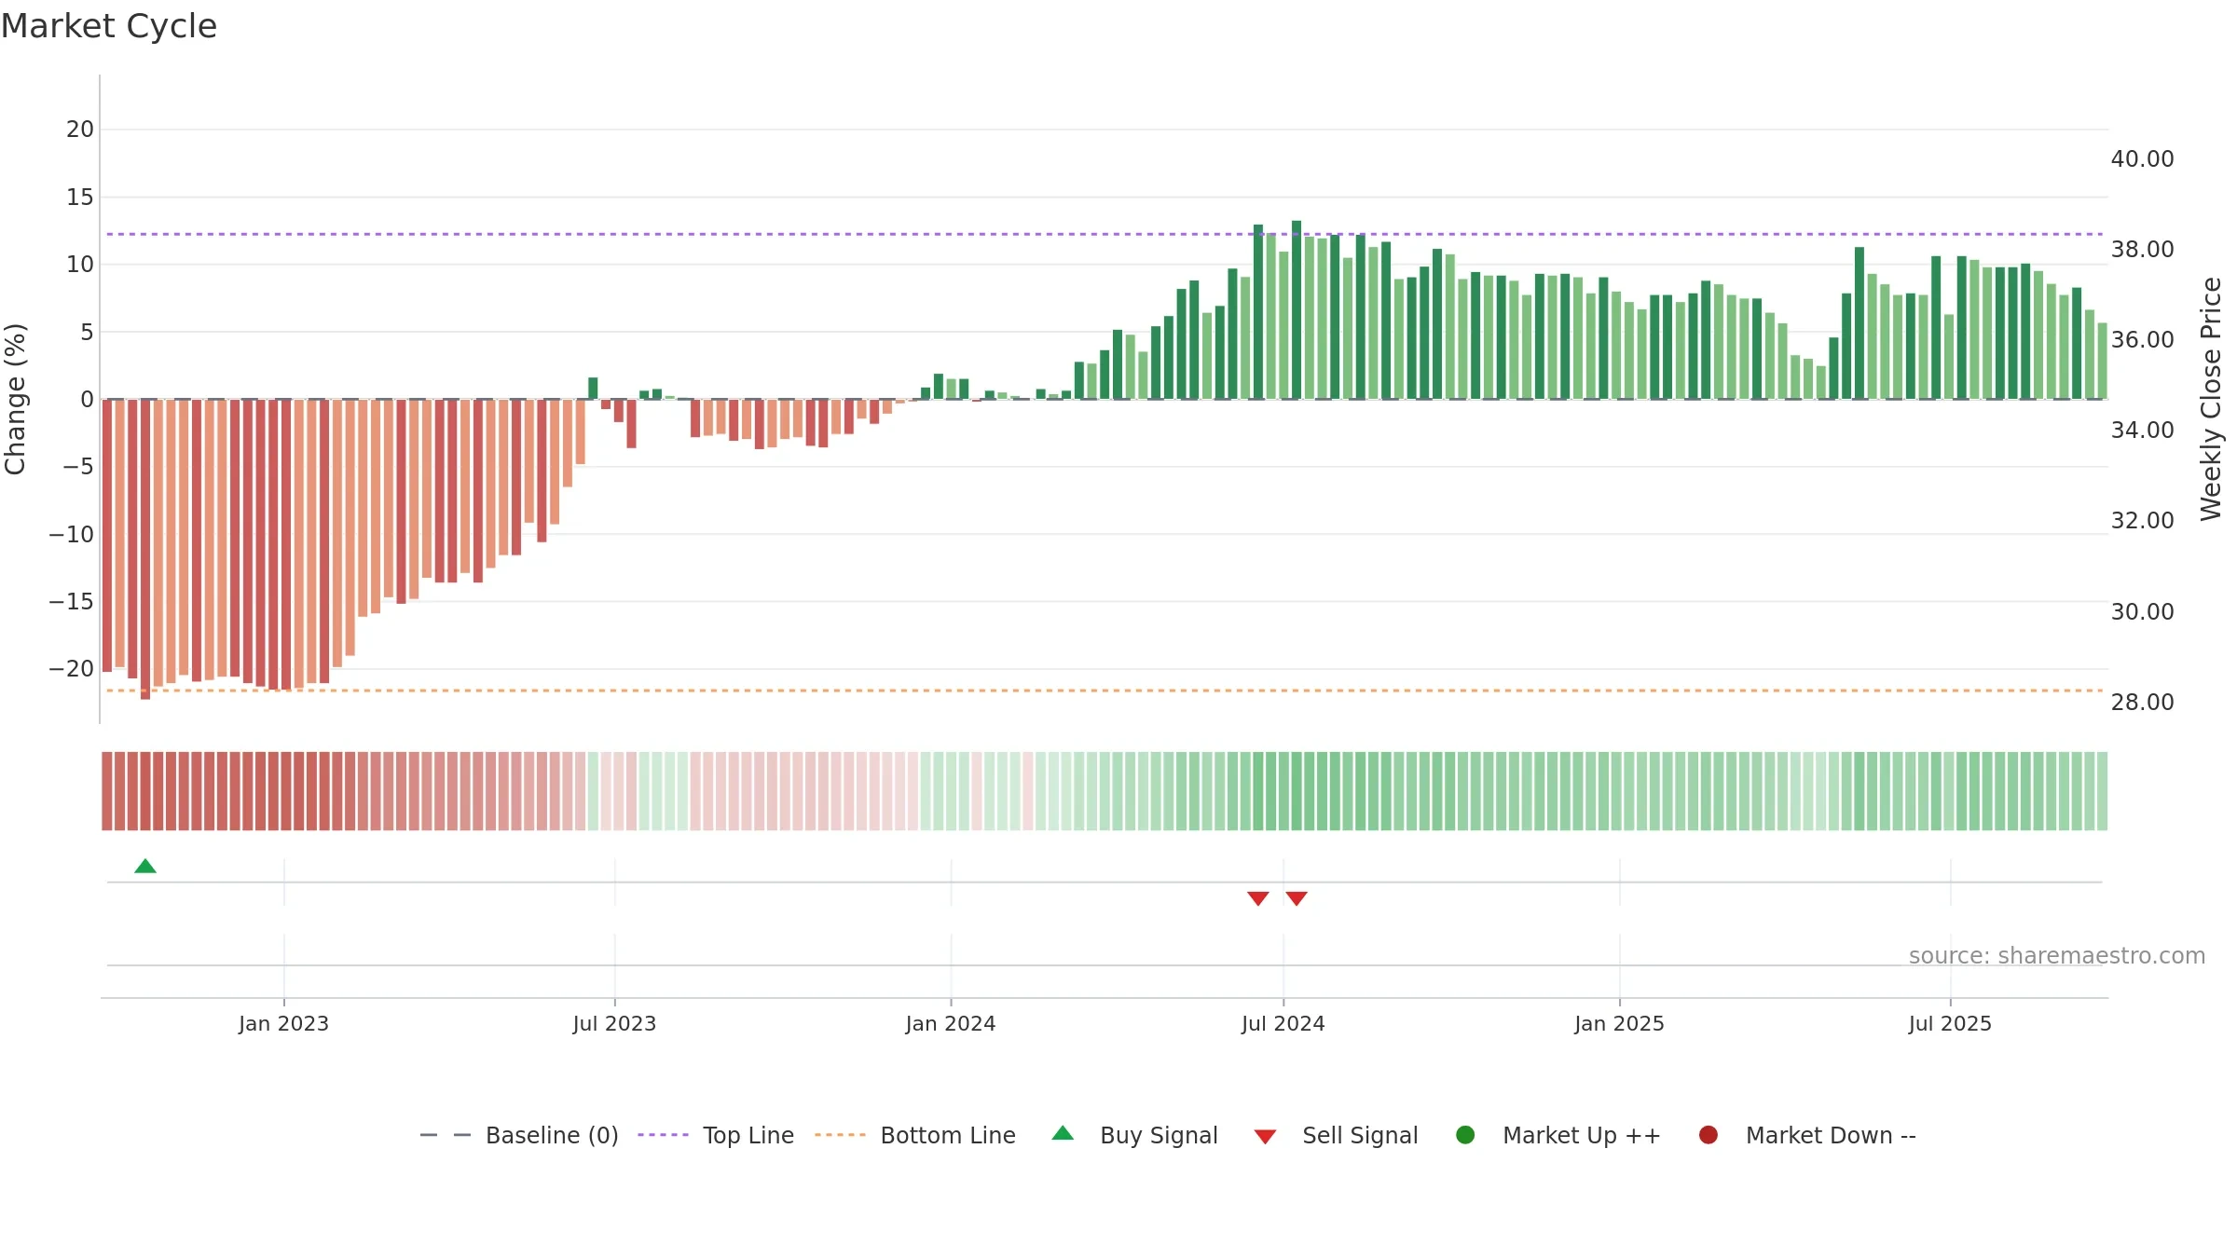Click the 28.00 price axis label
This screenshot has height=1258, width=2237.
pyautogui.click(x=2142, y=703)
